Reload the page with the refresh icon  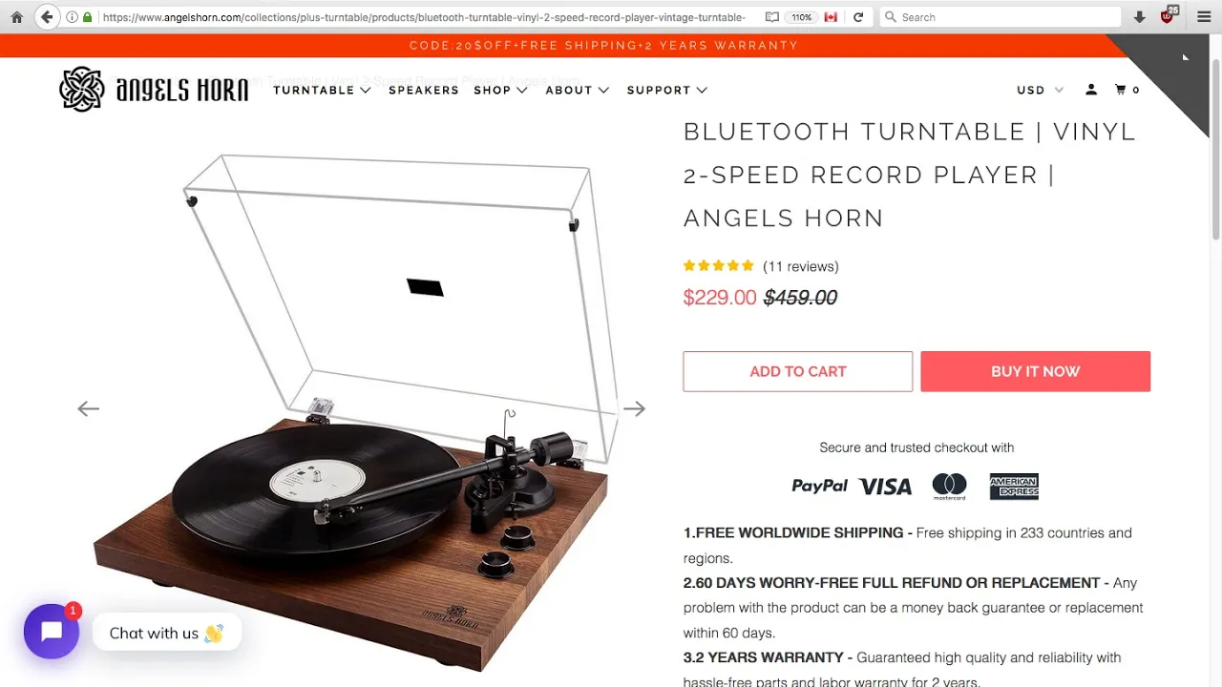tap(858, 17)
